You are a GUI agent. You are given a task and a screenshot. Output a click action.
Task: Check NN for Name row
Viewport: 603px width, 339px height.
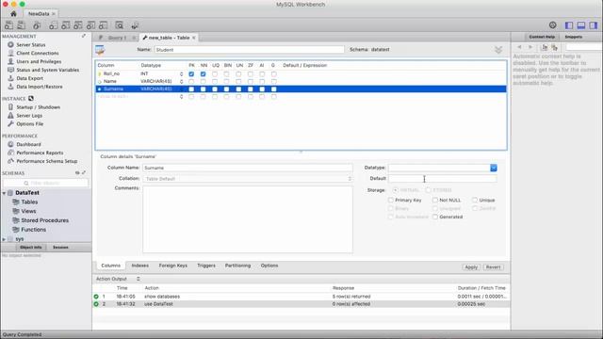click(x=204, y=82)
